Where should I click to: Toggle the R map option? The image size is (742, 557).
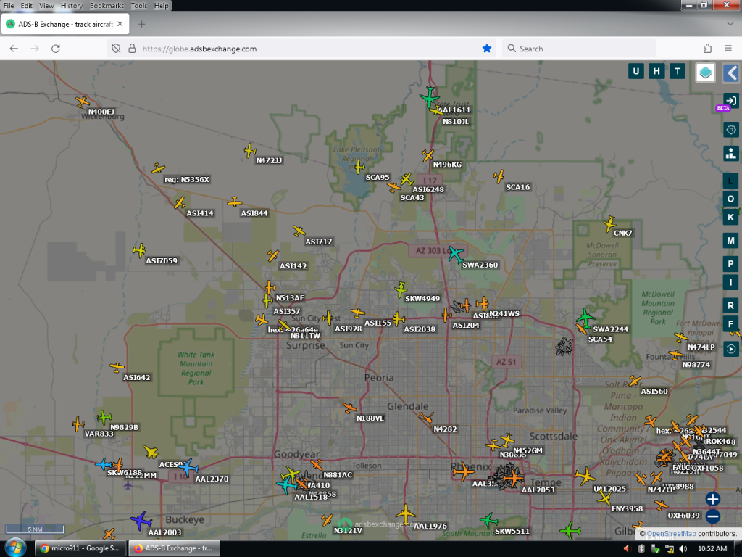click(x=730, y=305)
